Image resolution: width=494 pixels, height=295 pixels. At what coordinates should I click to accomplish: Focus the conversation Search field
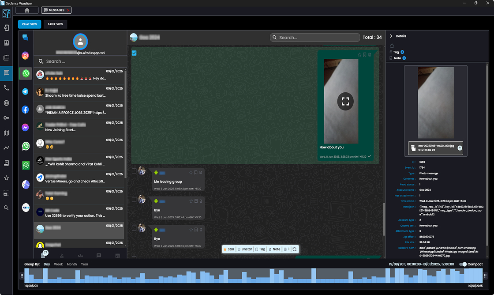pyautogui.click(x=315, y=38)
